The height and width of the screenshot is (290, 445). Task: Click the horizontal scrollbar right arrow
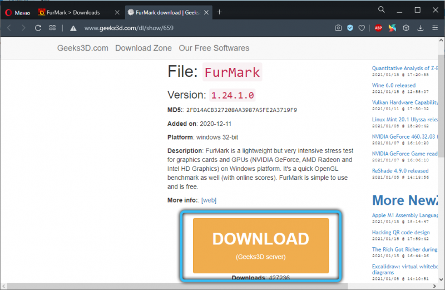pos(434,286)
